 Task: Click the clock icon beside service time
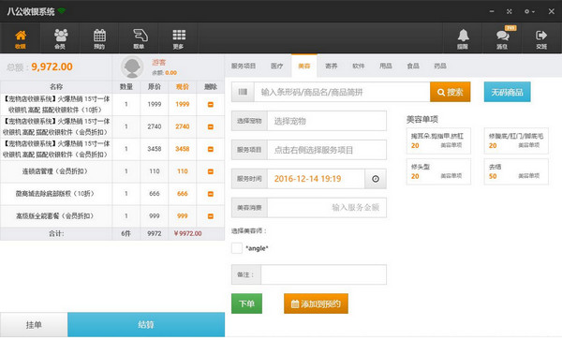[376, 179]
